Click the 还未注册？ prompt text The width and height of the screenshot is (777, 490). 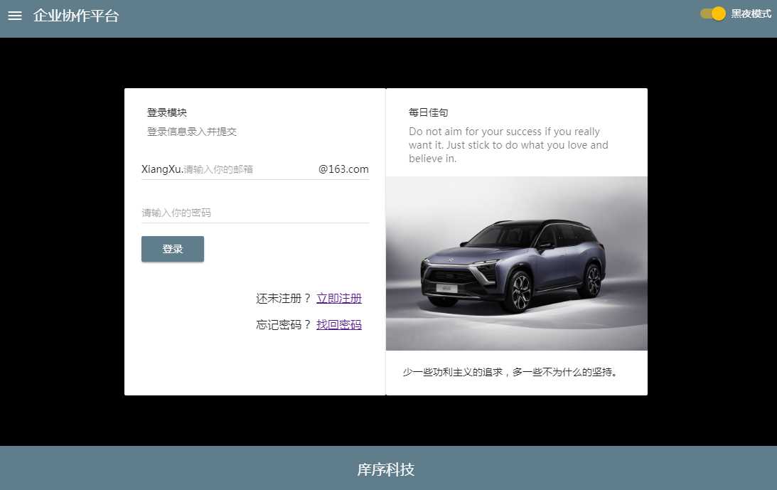point(284,298)
